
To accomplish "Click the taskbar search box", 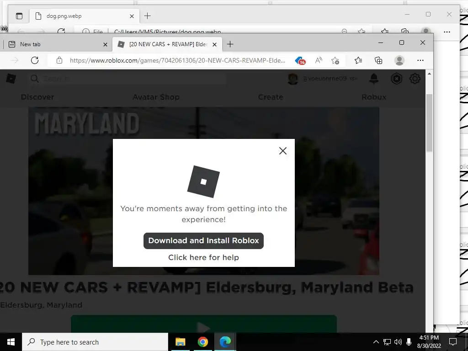I will pos(95,342).
